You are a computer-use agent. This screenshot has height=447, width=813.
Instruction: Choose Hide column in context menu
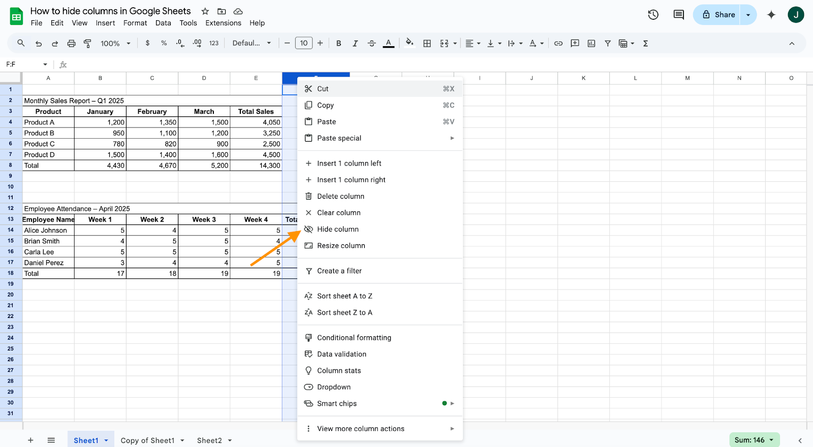pyautogui.click(x=337, y=229)
